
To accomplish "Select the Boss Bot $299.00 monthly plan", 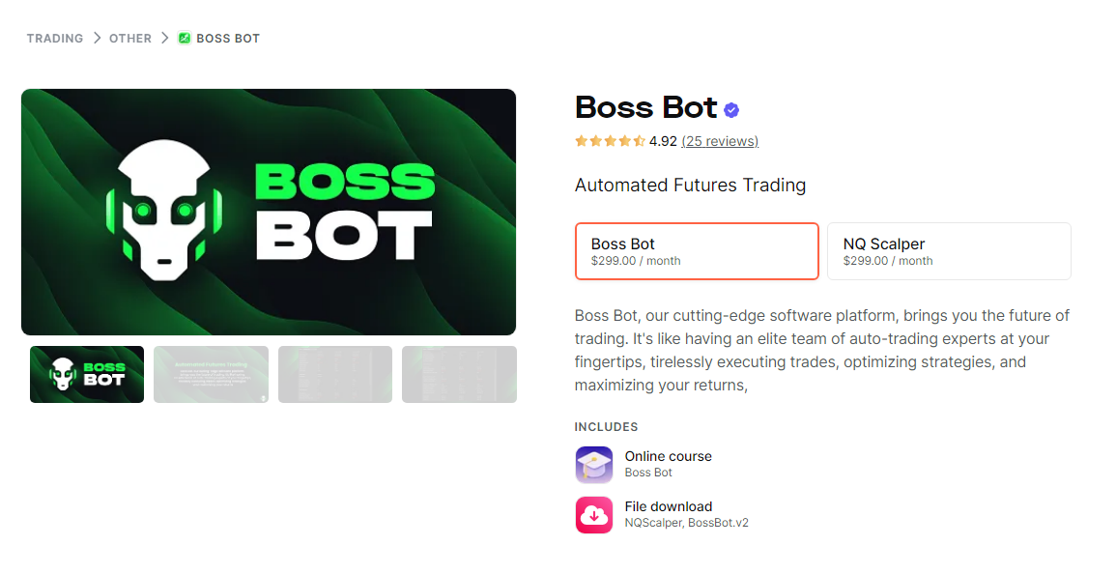I will click(697, 250).
